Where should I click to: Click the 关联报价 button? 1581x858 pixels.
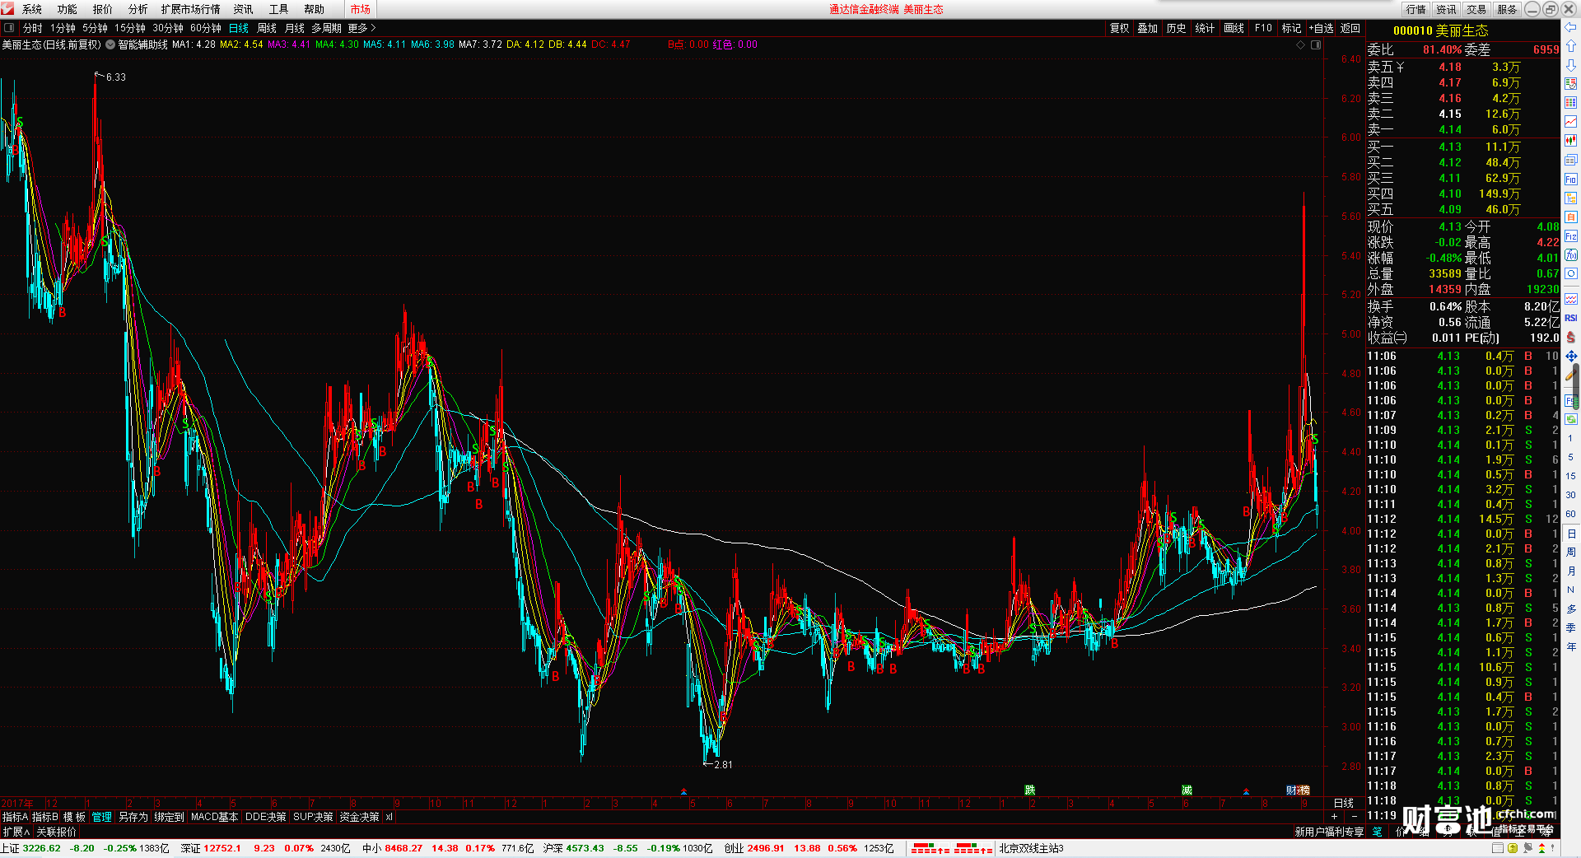56,832
